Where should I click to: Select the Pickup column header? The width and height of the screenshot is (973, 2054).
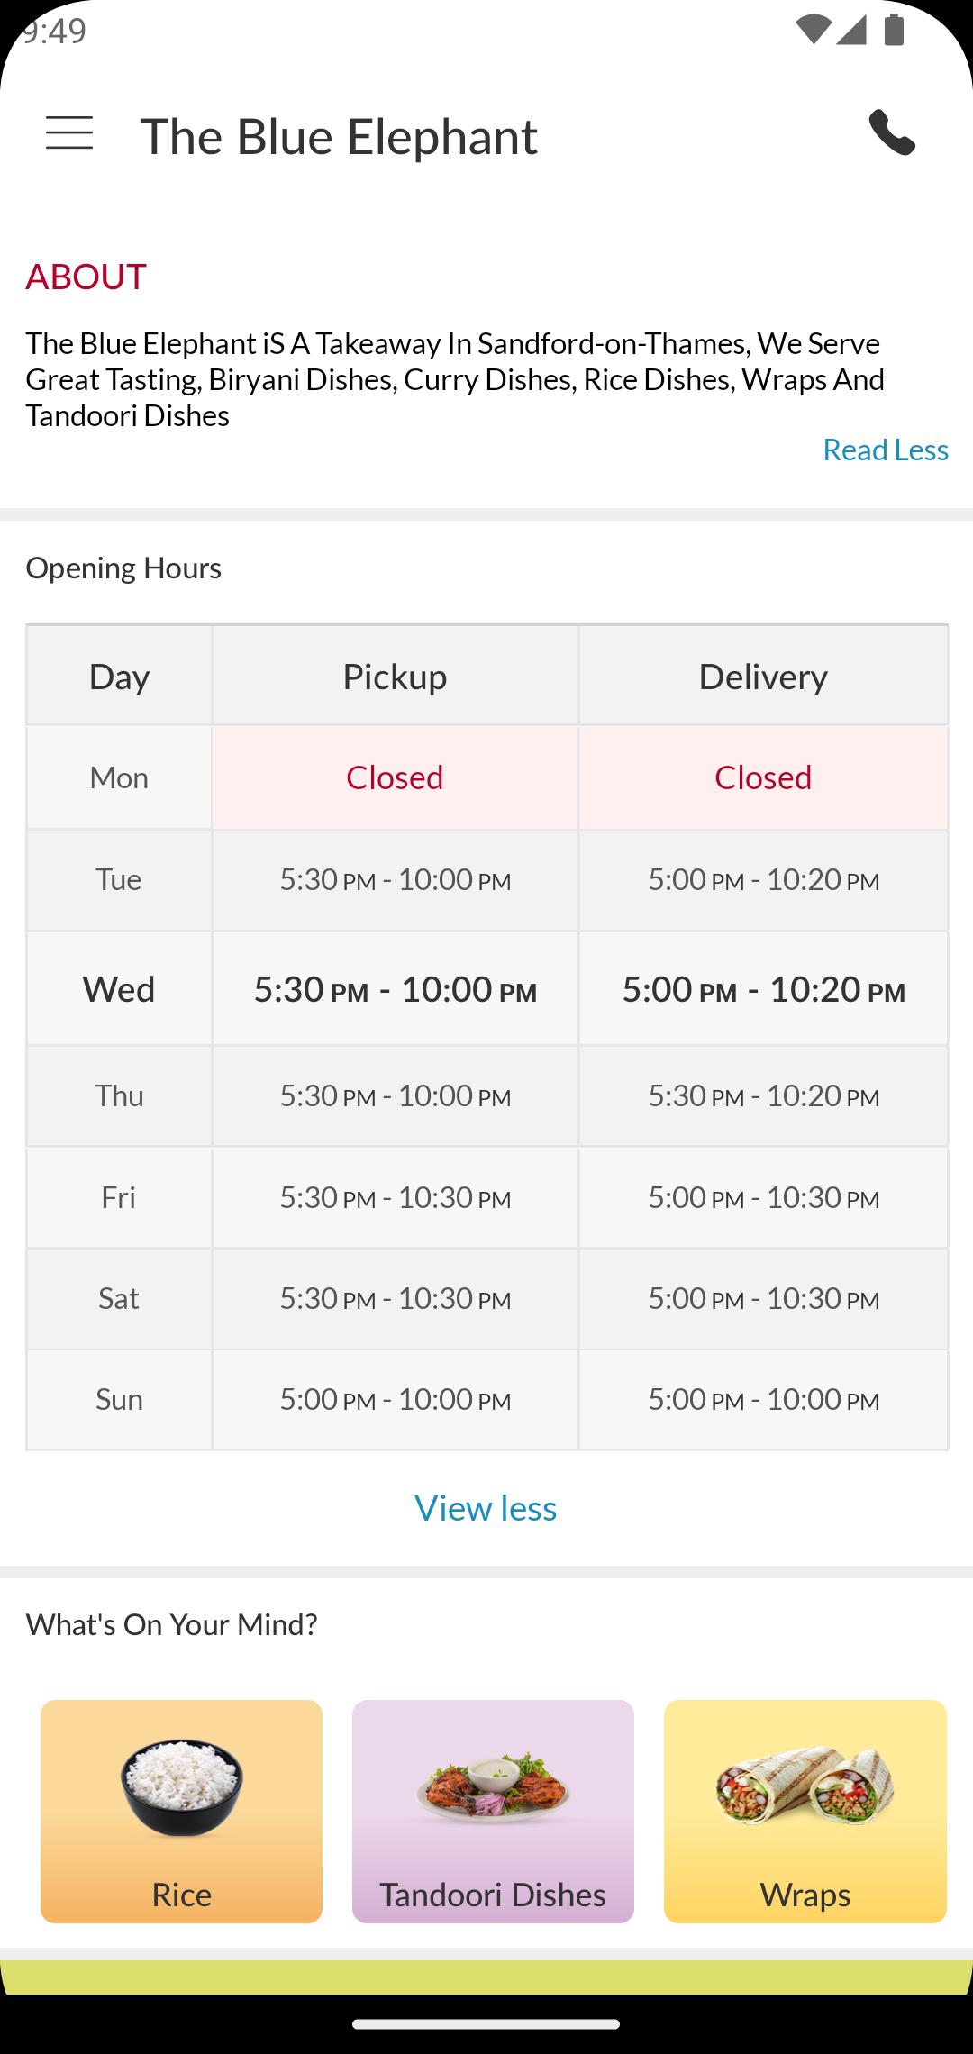[x=395, y=676]
